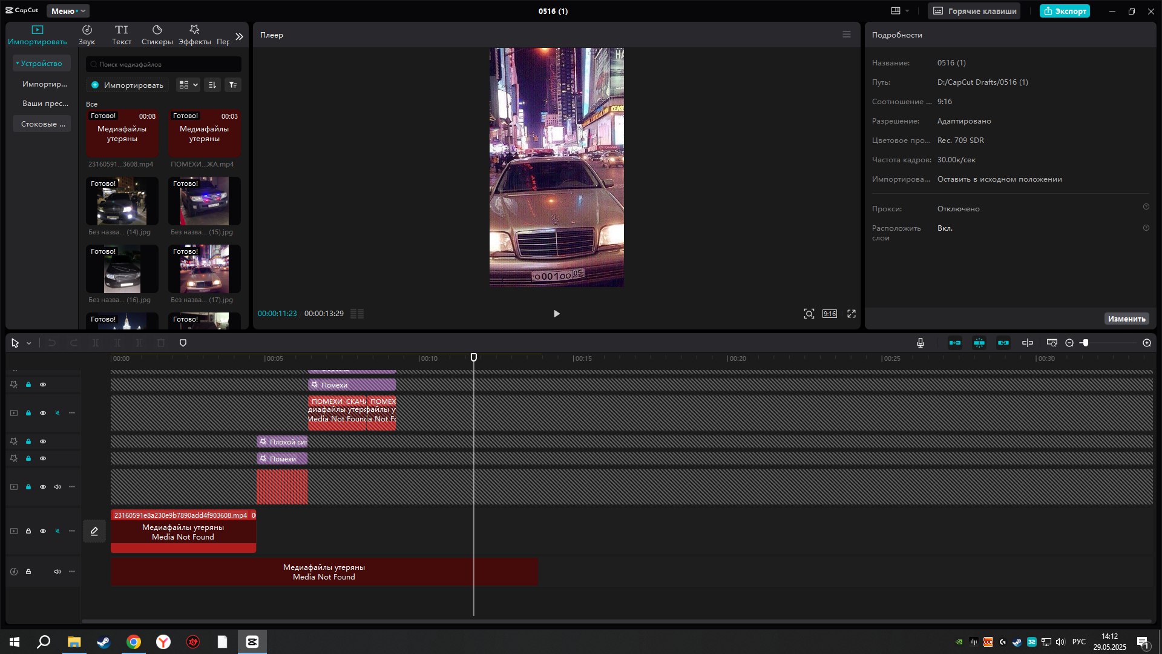
Task: Click the media search input field
Action: pos(164,64)
